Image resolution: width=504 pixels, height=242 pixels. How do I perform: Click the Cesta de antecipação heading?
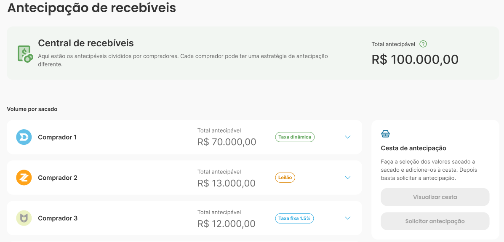click(x=413, y=148)
